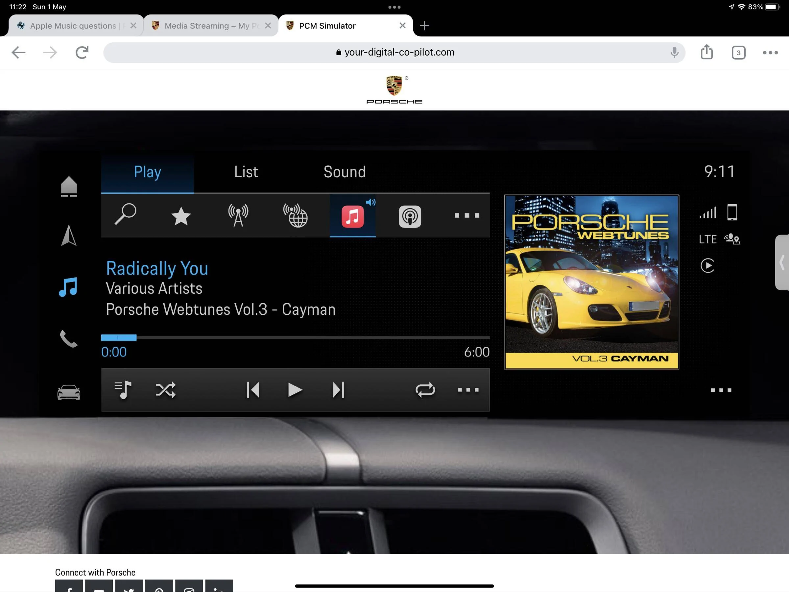Open the PCM Home icon in sidebar
This screenshot has height=592, width=789.
click(x=69, y=186)
